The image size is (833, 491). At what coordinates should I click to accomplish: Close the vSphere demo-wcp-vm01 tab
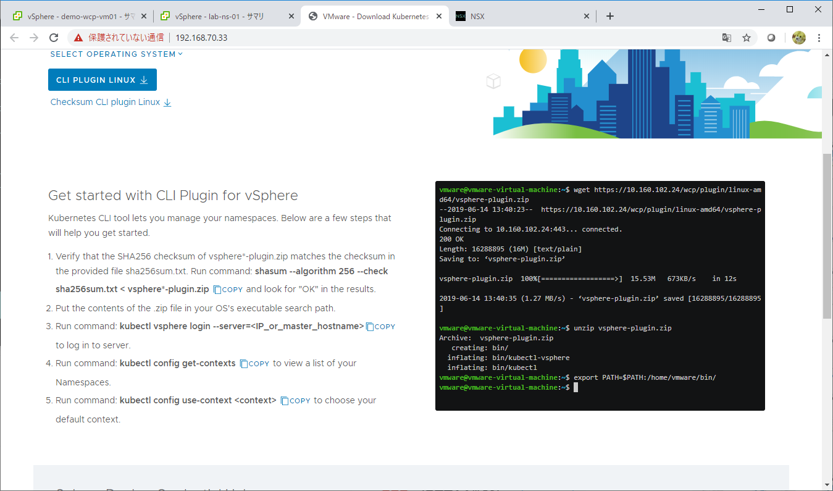coord(144,17)
